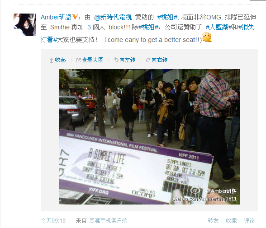Open the 黑莓手机客户端 source link
Image resolution: width=266 pixels, height=228 pixels.
108,221
